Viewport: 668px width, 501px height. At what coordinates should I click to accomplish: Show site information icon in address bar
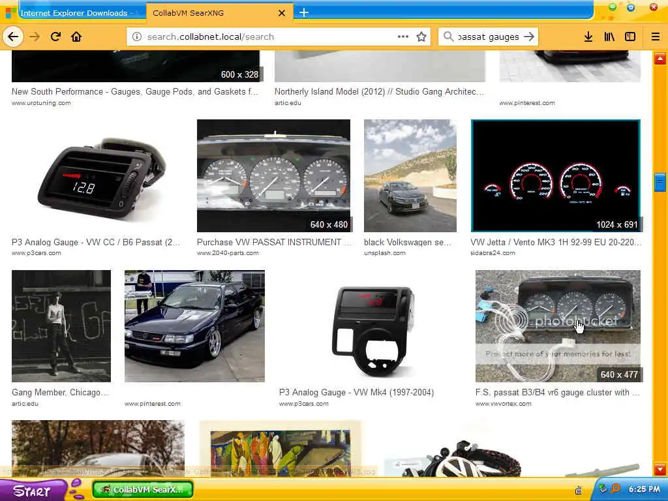tap(137, 37)
